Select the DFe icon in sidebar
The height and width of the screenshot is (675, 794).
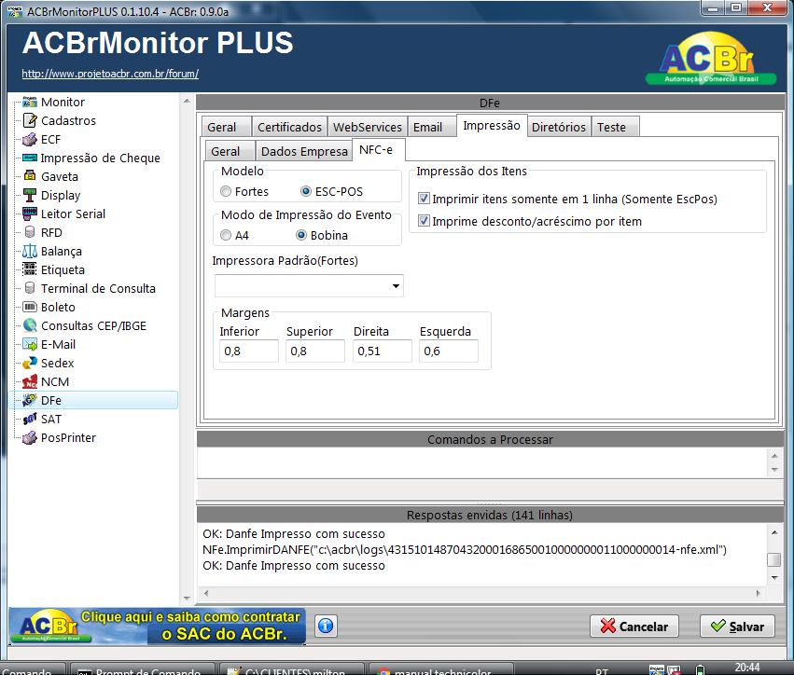point(30,400)
